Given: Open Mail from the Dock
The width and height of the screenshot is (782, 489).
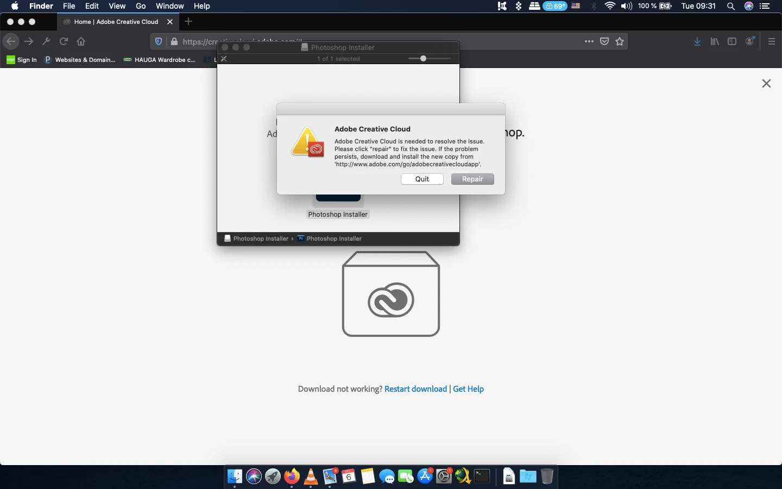Looking at the screenshot, I should (x=330, y=477).
